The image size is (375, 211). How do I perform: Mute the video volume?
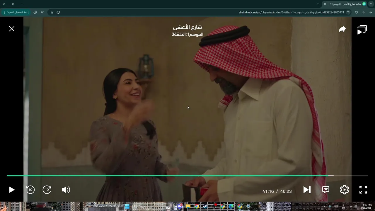point(66,190)
